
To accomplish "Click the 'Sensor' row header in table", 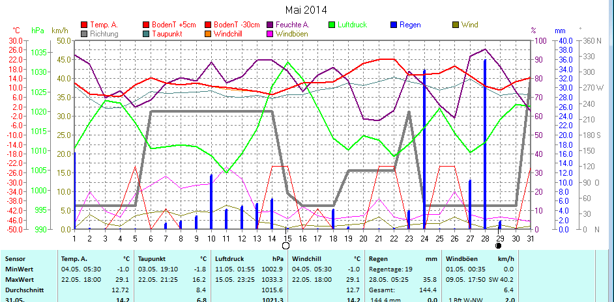I will tap(15, 259).
